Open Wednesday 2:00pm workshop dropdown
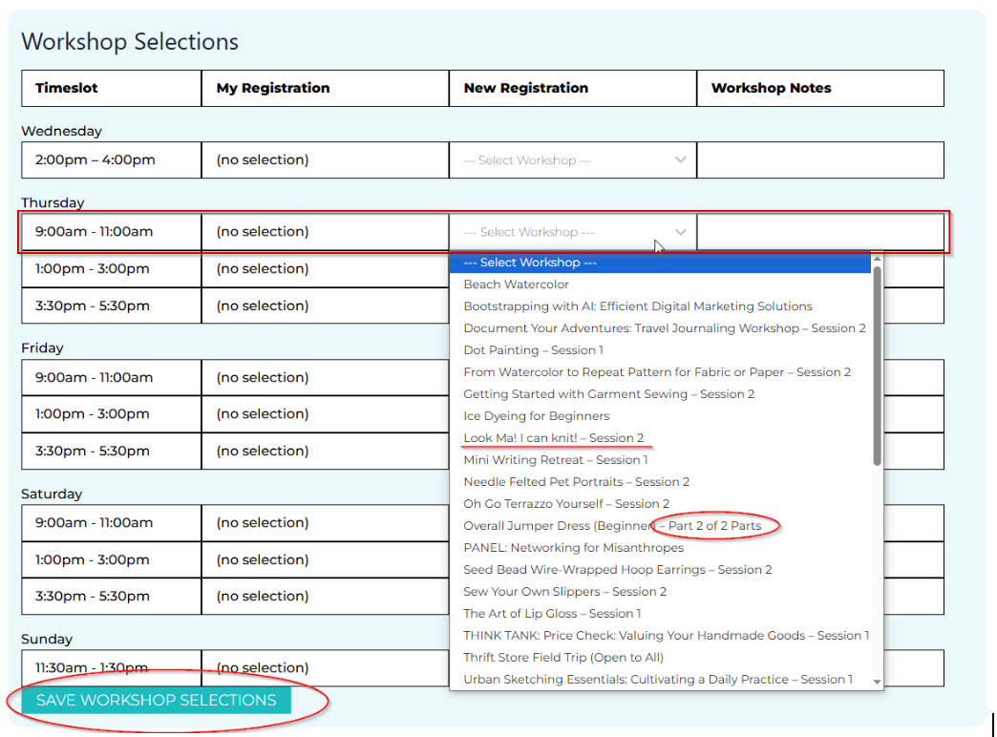The width and height of the screenshot is (997, 737). point(573,160)
